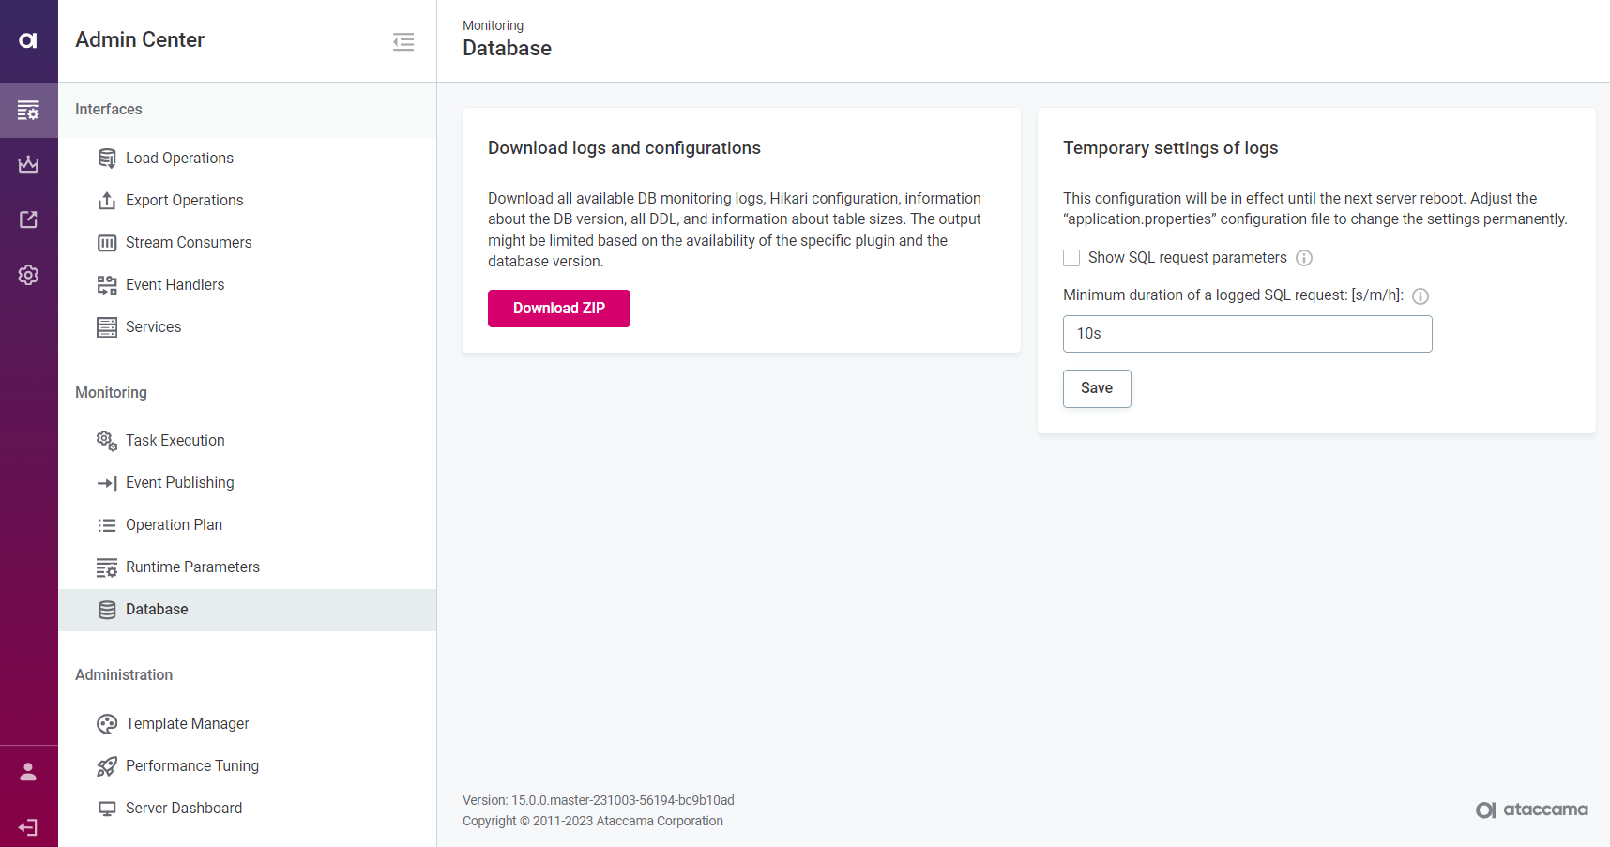1610x847 pixels.
Task: Open Performance Tuning under Administration
Action: coord(191,766)
